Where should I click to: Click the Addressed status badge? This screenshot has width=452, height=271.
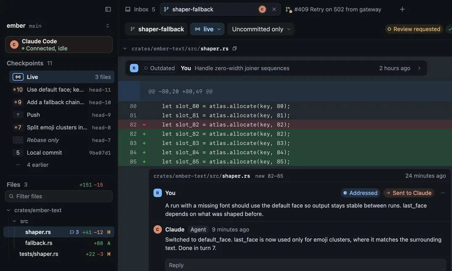[x=360, y=193]
